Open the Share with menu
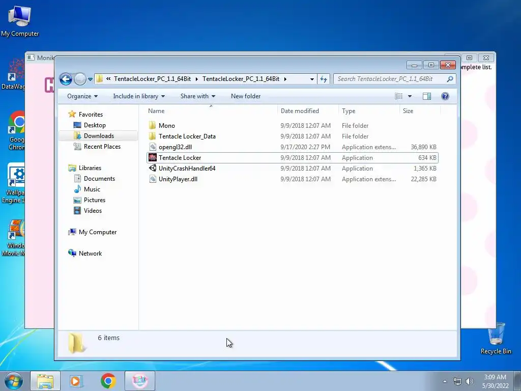The width and height of the screenshot is (521, 391). click(x=198, y=96)
